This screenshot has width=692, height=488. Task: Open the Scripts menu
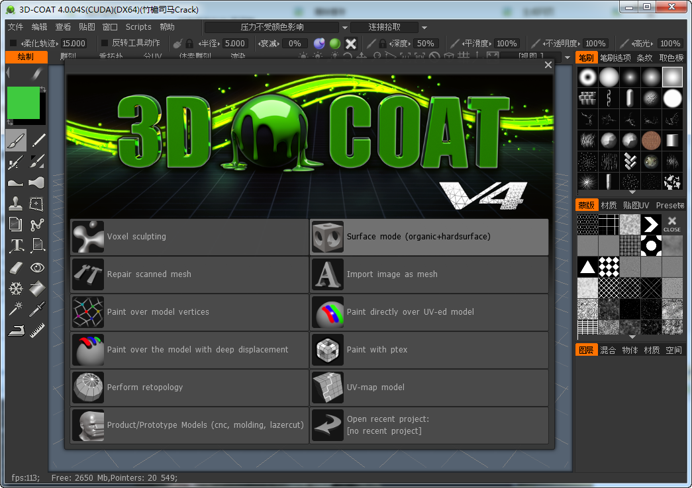(x=138, y=27)
